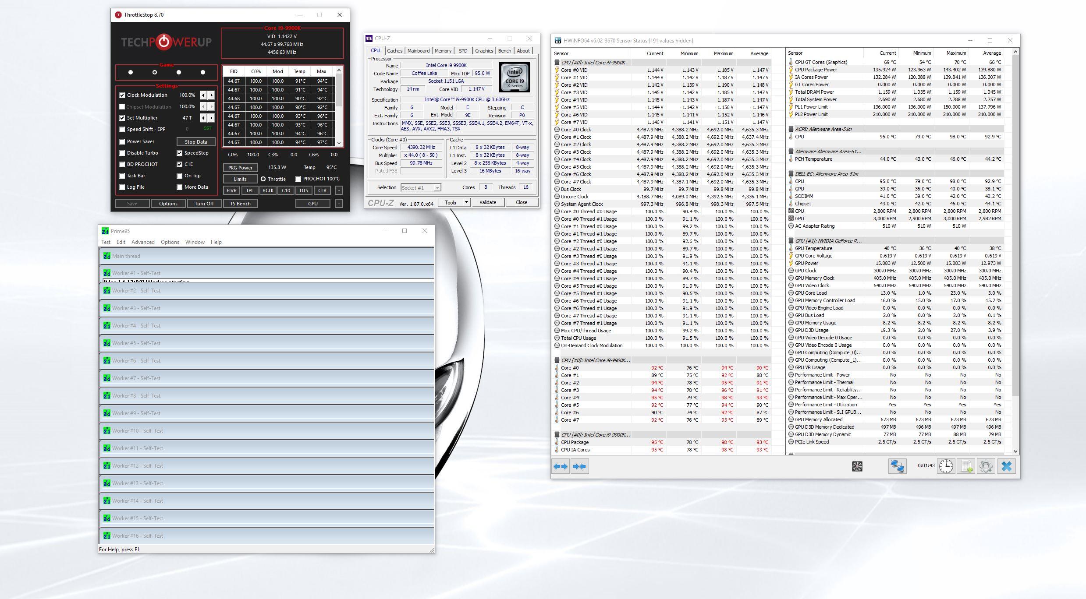Expand the CPU-Z Tools dropdown arrow

466,202
